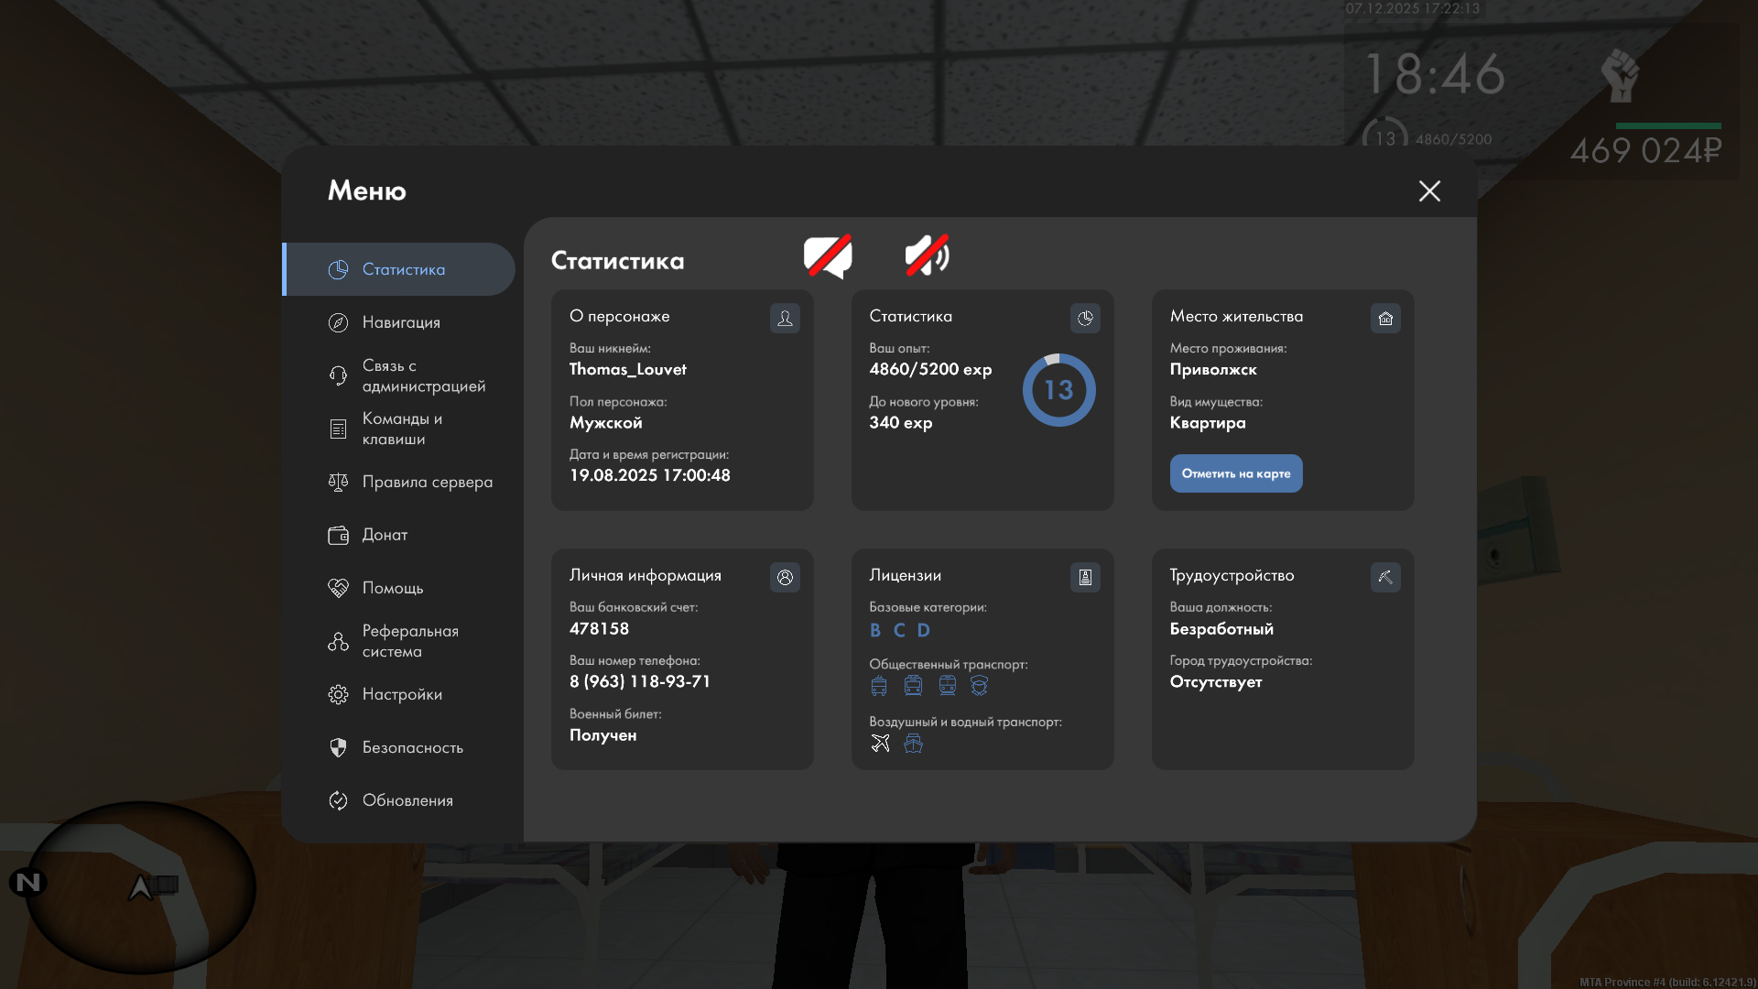The height and width of the screenshot is (989, 1758).
Task: Click the pie chart icon in Статистика card
Action: pyautogui.click(x=1085, y=318)
